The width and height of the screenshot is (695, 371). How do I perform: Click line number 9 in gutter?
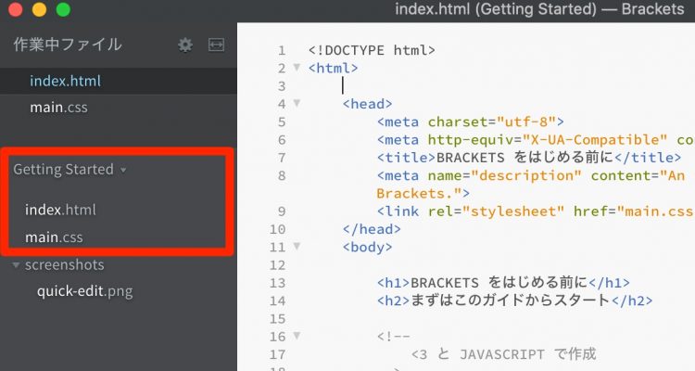[282, 211]
